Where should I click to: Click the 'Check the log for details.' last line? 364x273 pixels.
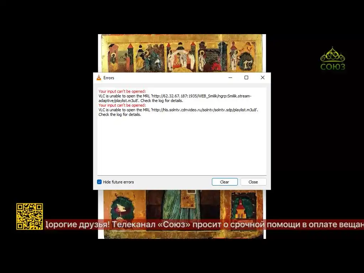click(x=120, y=114)
